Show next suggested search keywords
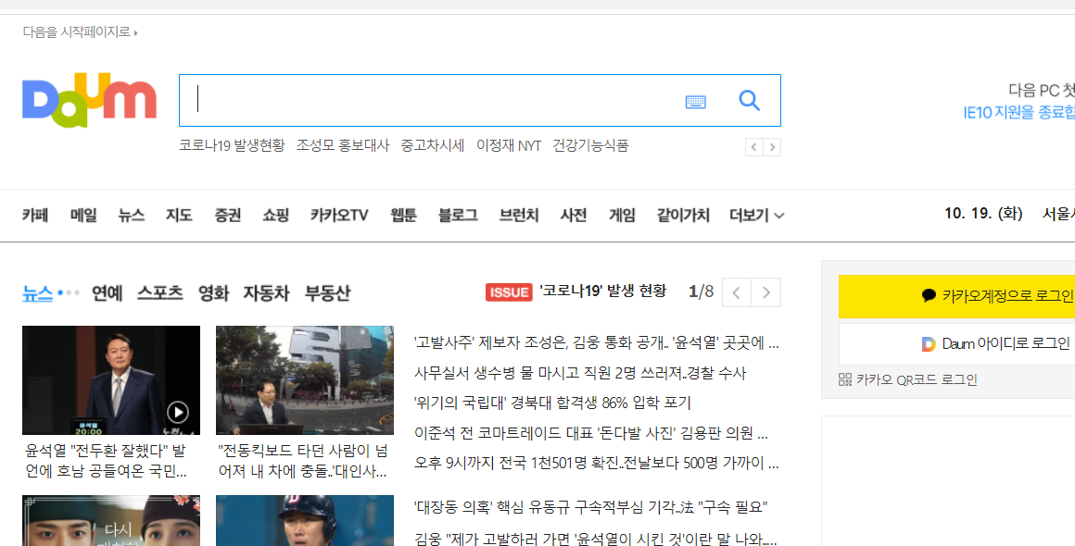This screenshot has width=1075, height=546. 772,146
